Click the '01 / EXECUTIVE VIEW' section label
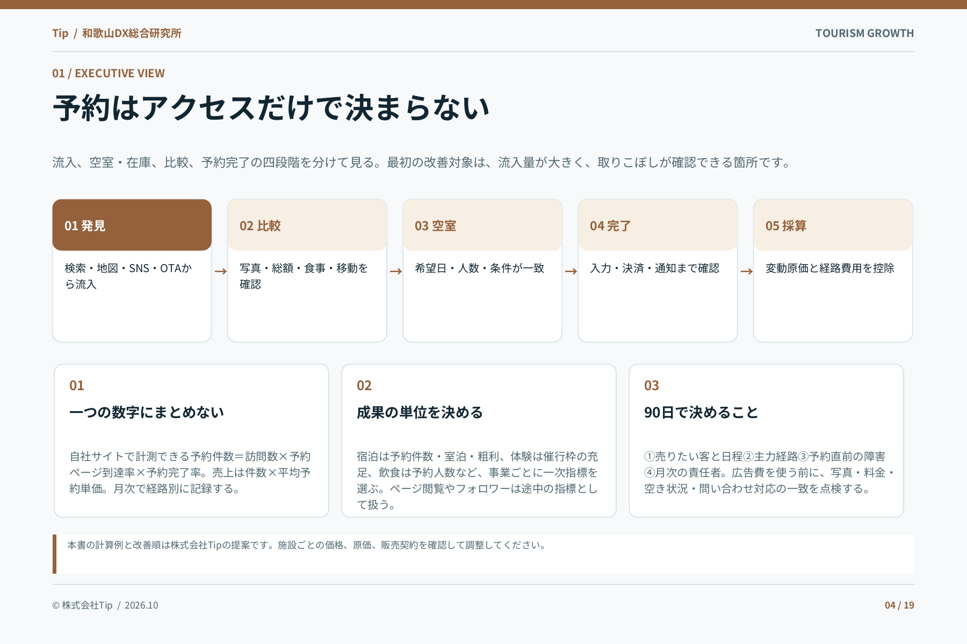 [x=109, y=74]
